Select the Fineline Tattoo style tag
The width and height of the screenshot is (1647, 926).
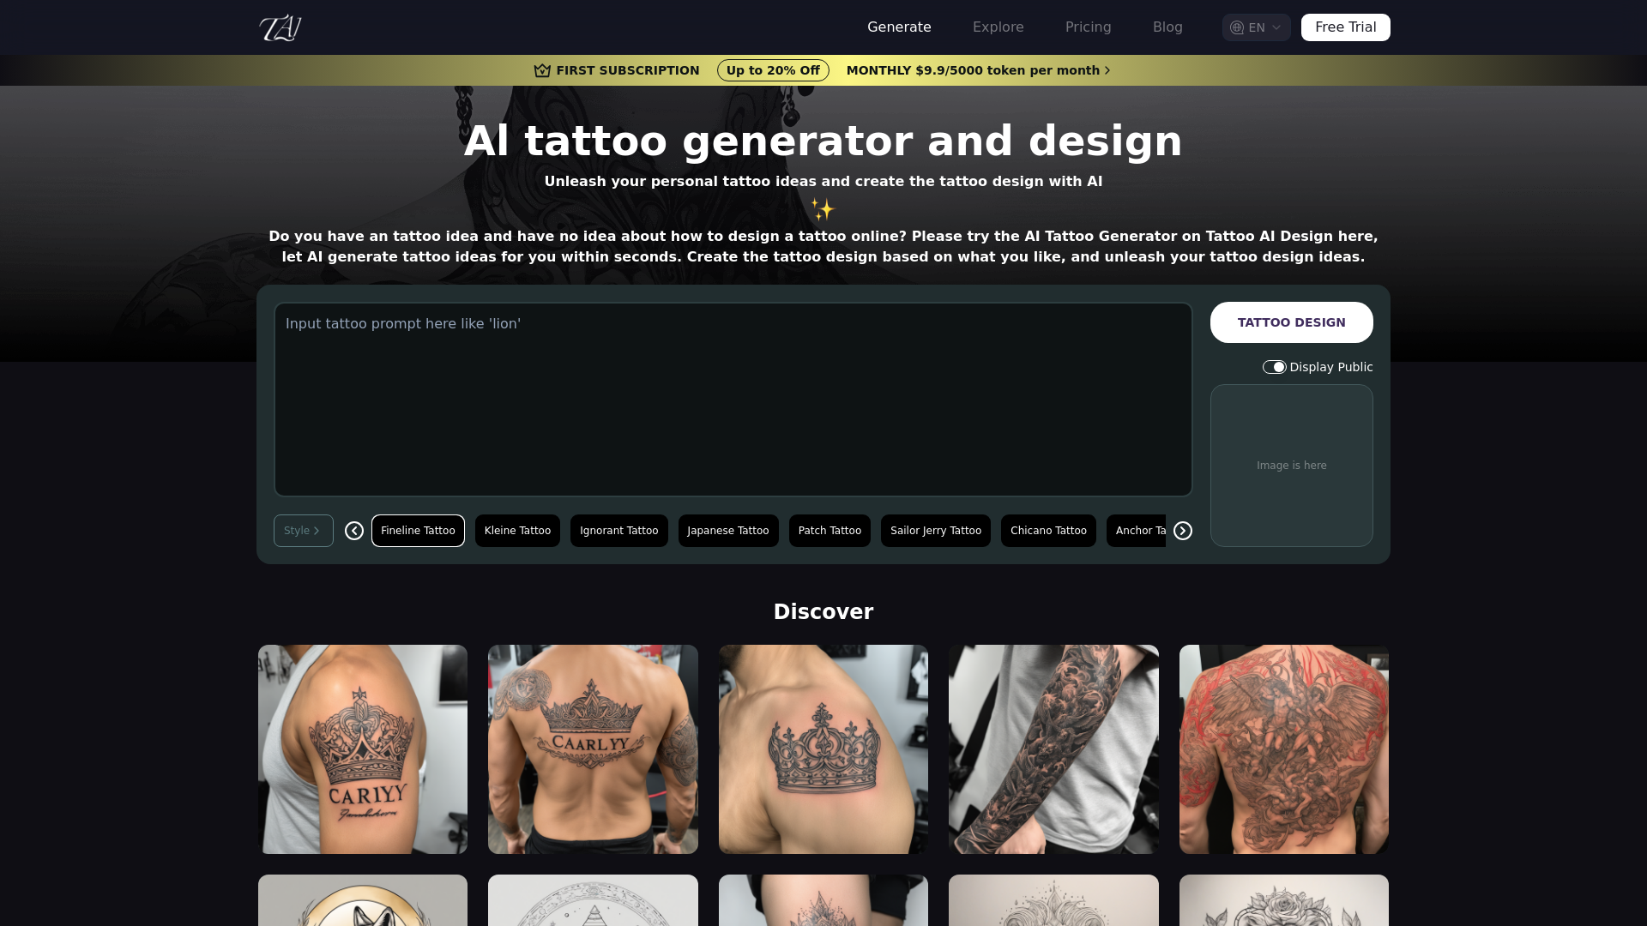click(x=418, y=530)
